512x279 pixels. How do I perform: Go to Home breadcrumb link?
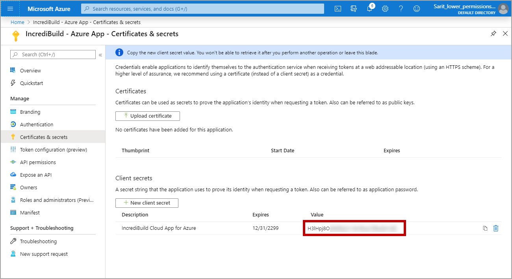[17, 22]
